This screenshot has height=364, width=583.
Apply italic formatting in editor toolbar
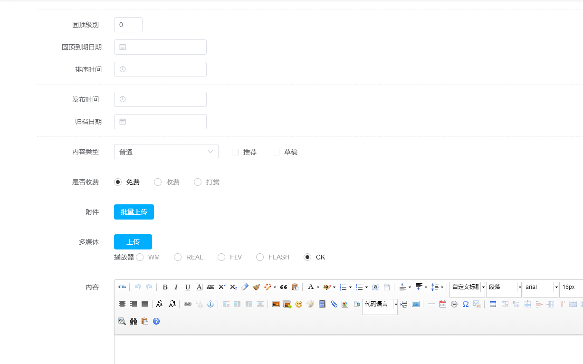176,287
